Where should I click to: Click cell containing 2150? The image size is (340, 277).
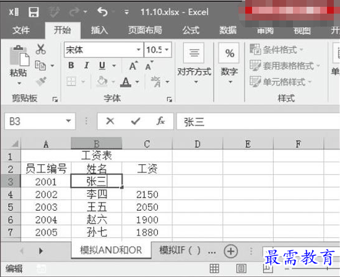[x=147, y=194]
